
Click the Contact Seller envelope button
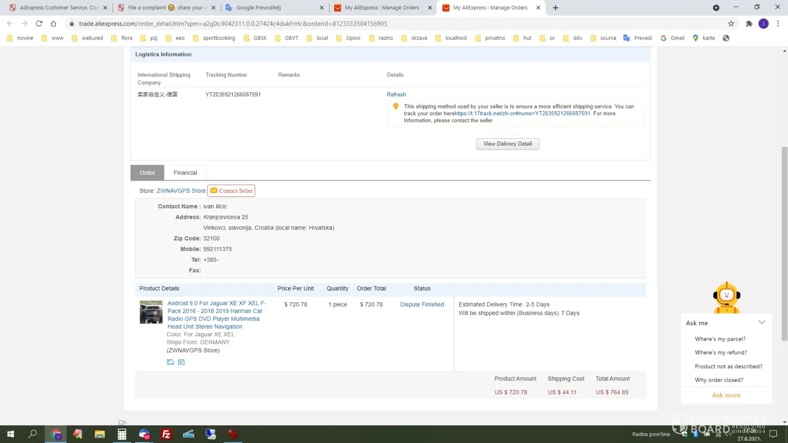tap(231, 191)
